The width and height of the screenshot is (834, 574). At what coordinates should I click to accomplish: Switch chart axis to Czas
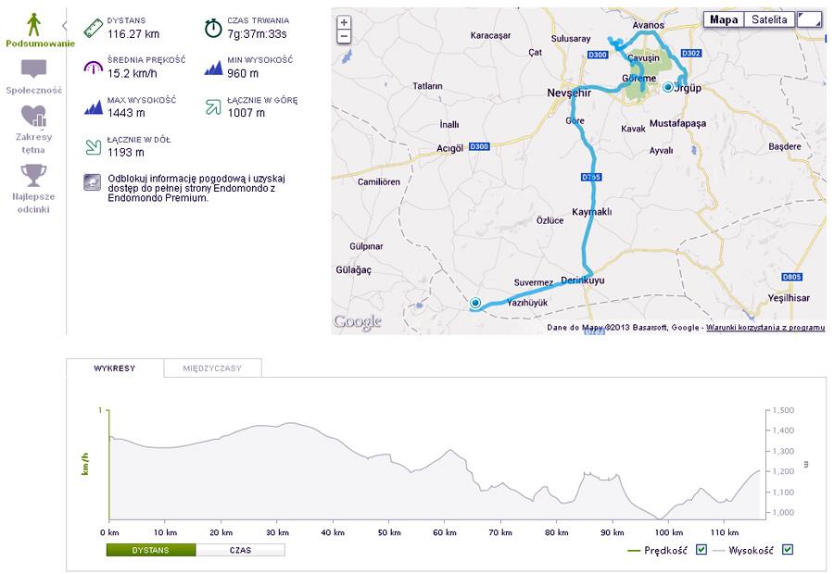(240, 550)
